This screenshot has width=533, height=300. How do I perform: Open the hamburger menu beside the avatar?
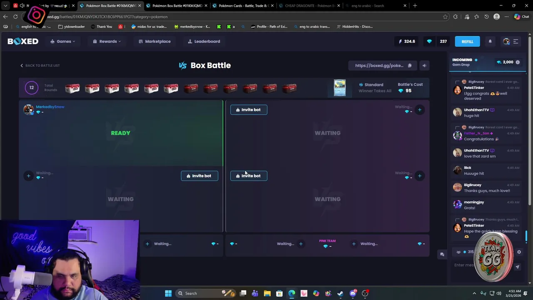pos(516,41)
